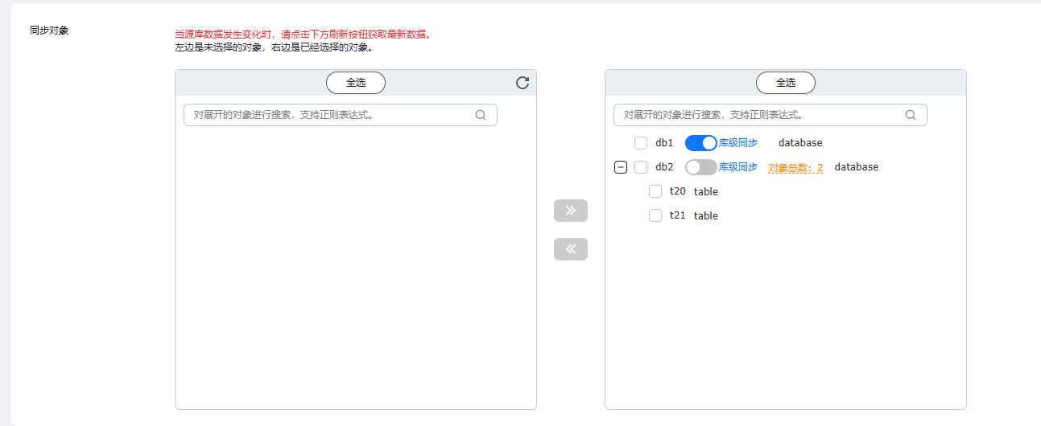1041x426 pixels.
Task: Enable database-level sync for db2
Action: pyautogui.click(x=700, y=167)
